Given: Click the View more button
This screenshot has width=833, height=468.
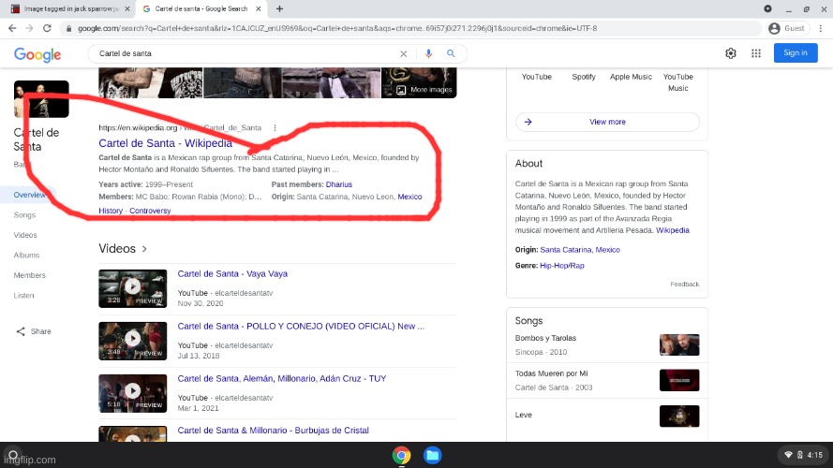Looking at the screenshot, I should [x=607, y=122].
